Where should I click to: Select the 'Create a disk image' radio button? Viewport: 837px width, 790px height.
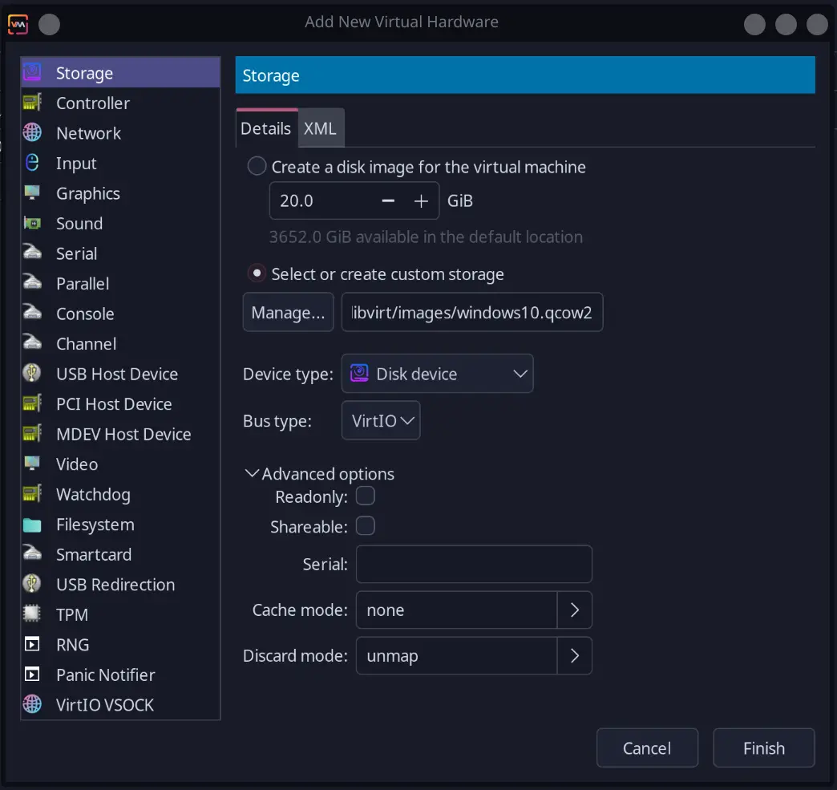click(x=257, y=166)
